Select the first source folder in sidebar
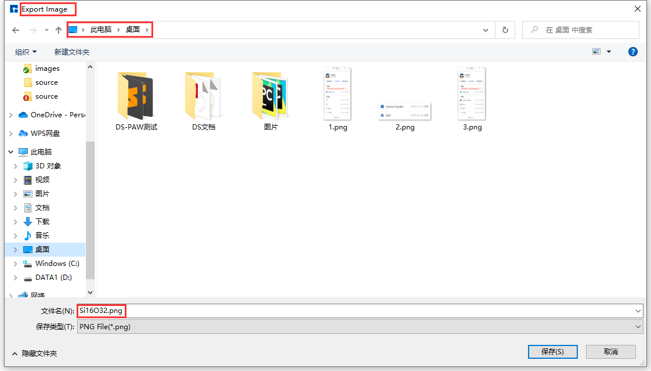Viewport: 651px width, 371px height. coord(46,82)
